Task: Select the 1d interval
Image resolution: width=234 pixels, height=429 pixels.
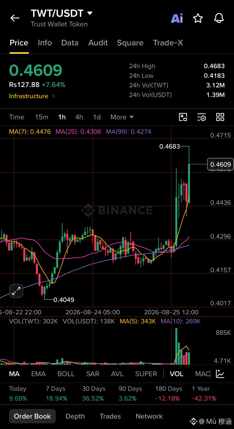Action: coord(97,117)
